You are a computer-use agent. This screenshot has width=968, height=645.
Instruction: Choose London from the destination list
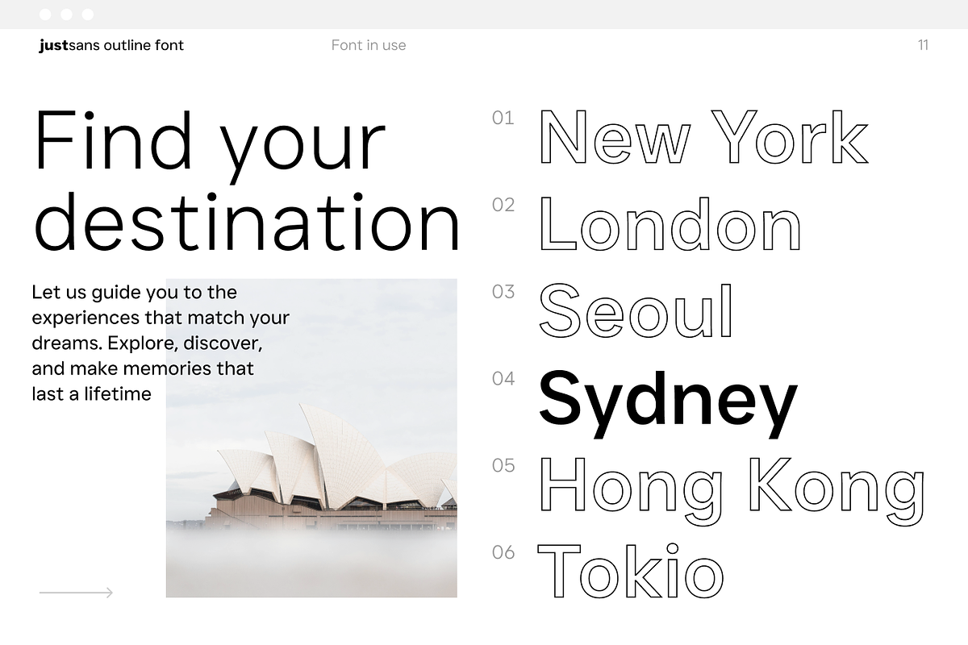(670, 224)
